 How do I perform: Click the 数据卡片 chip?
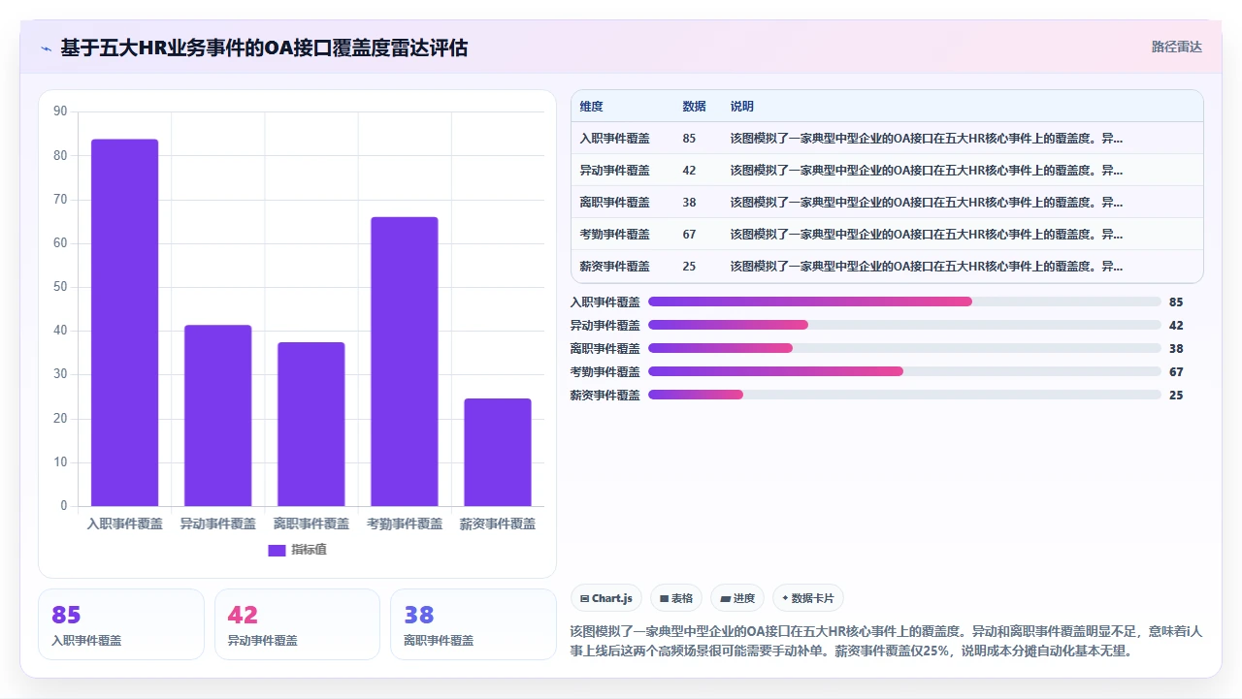tap(808, 599)
